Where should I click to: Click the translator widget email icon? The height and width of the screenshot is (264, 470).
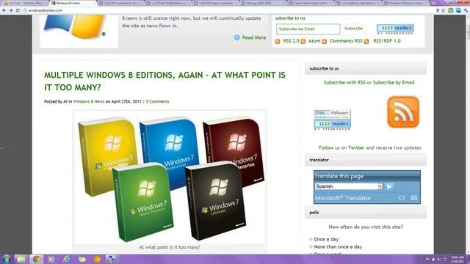coord(414,198)
